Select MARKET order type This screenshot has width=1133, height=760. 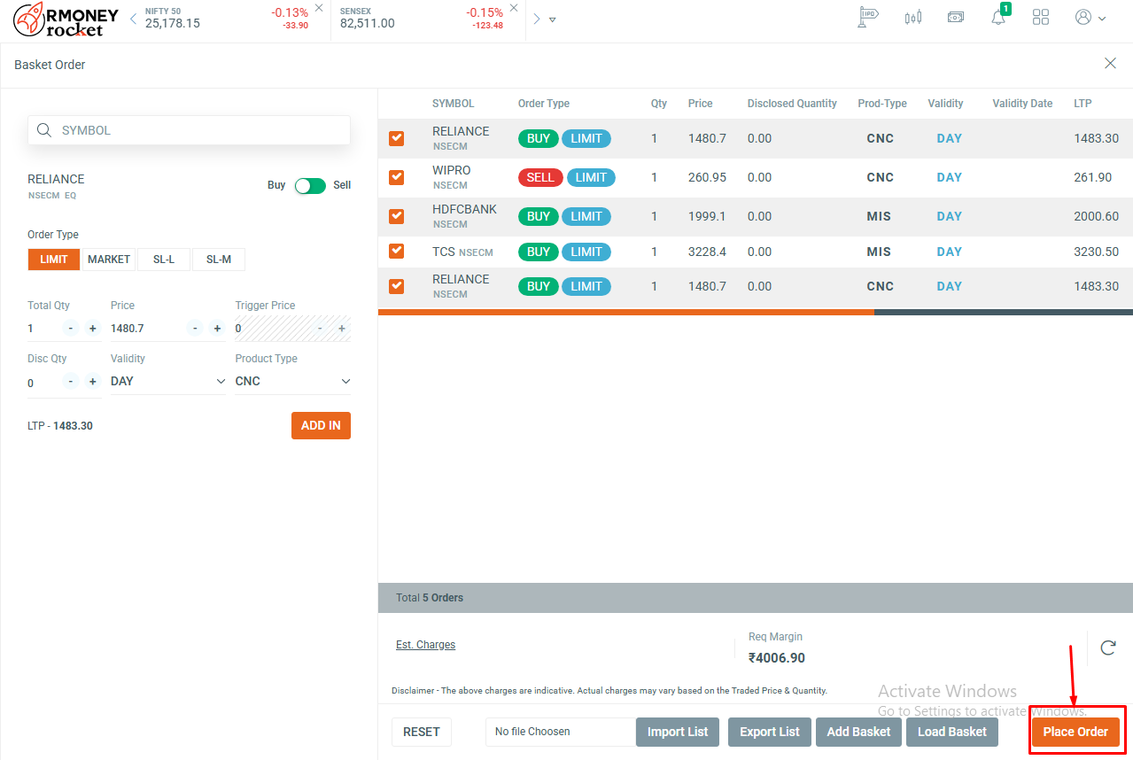point(109,260)
